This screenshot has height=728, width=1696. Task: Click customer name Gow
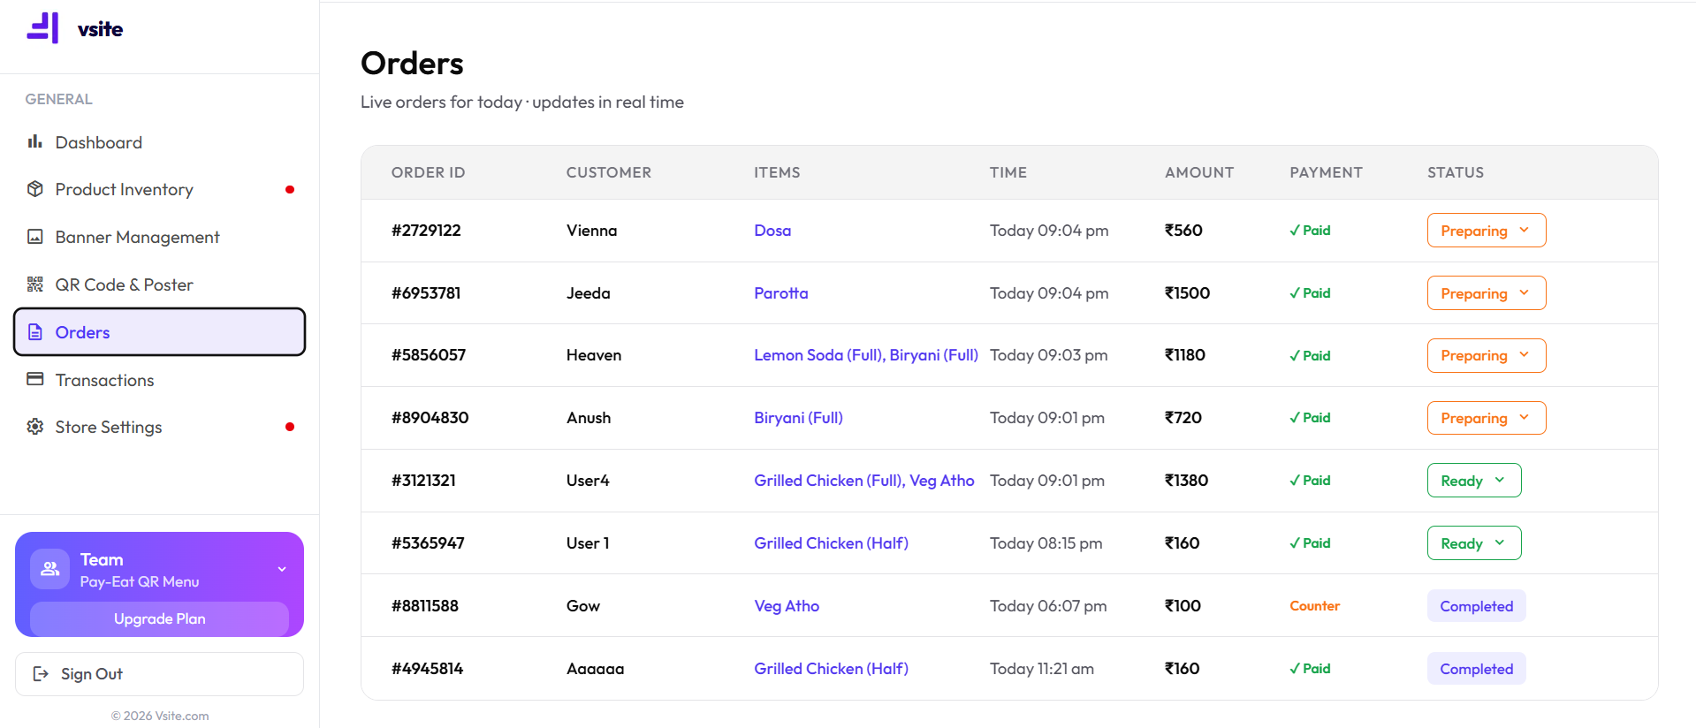pyautogui.click(x=583, y=606)
